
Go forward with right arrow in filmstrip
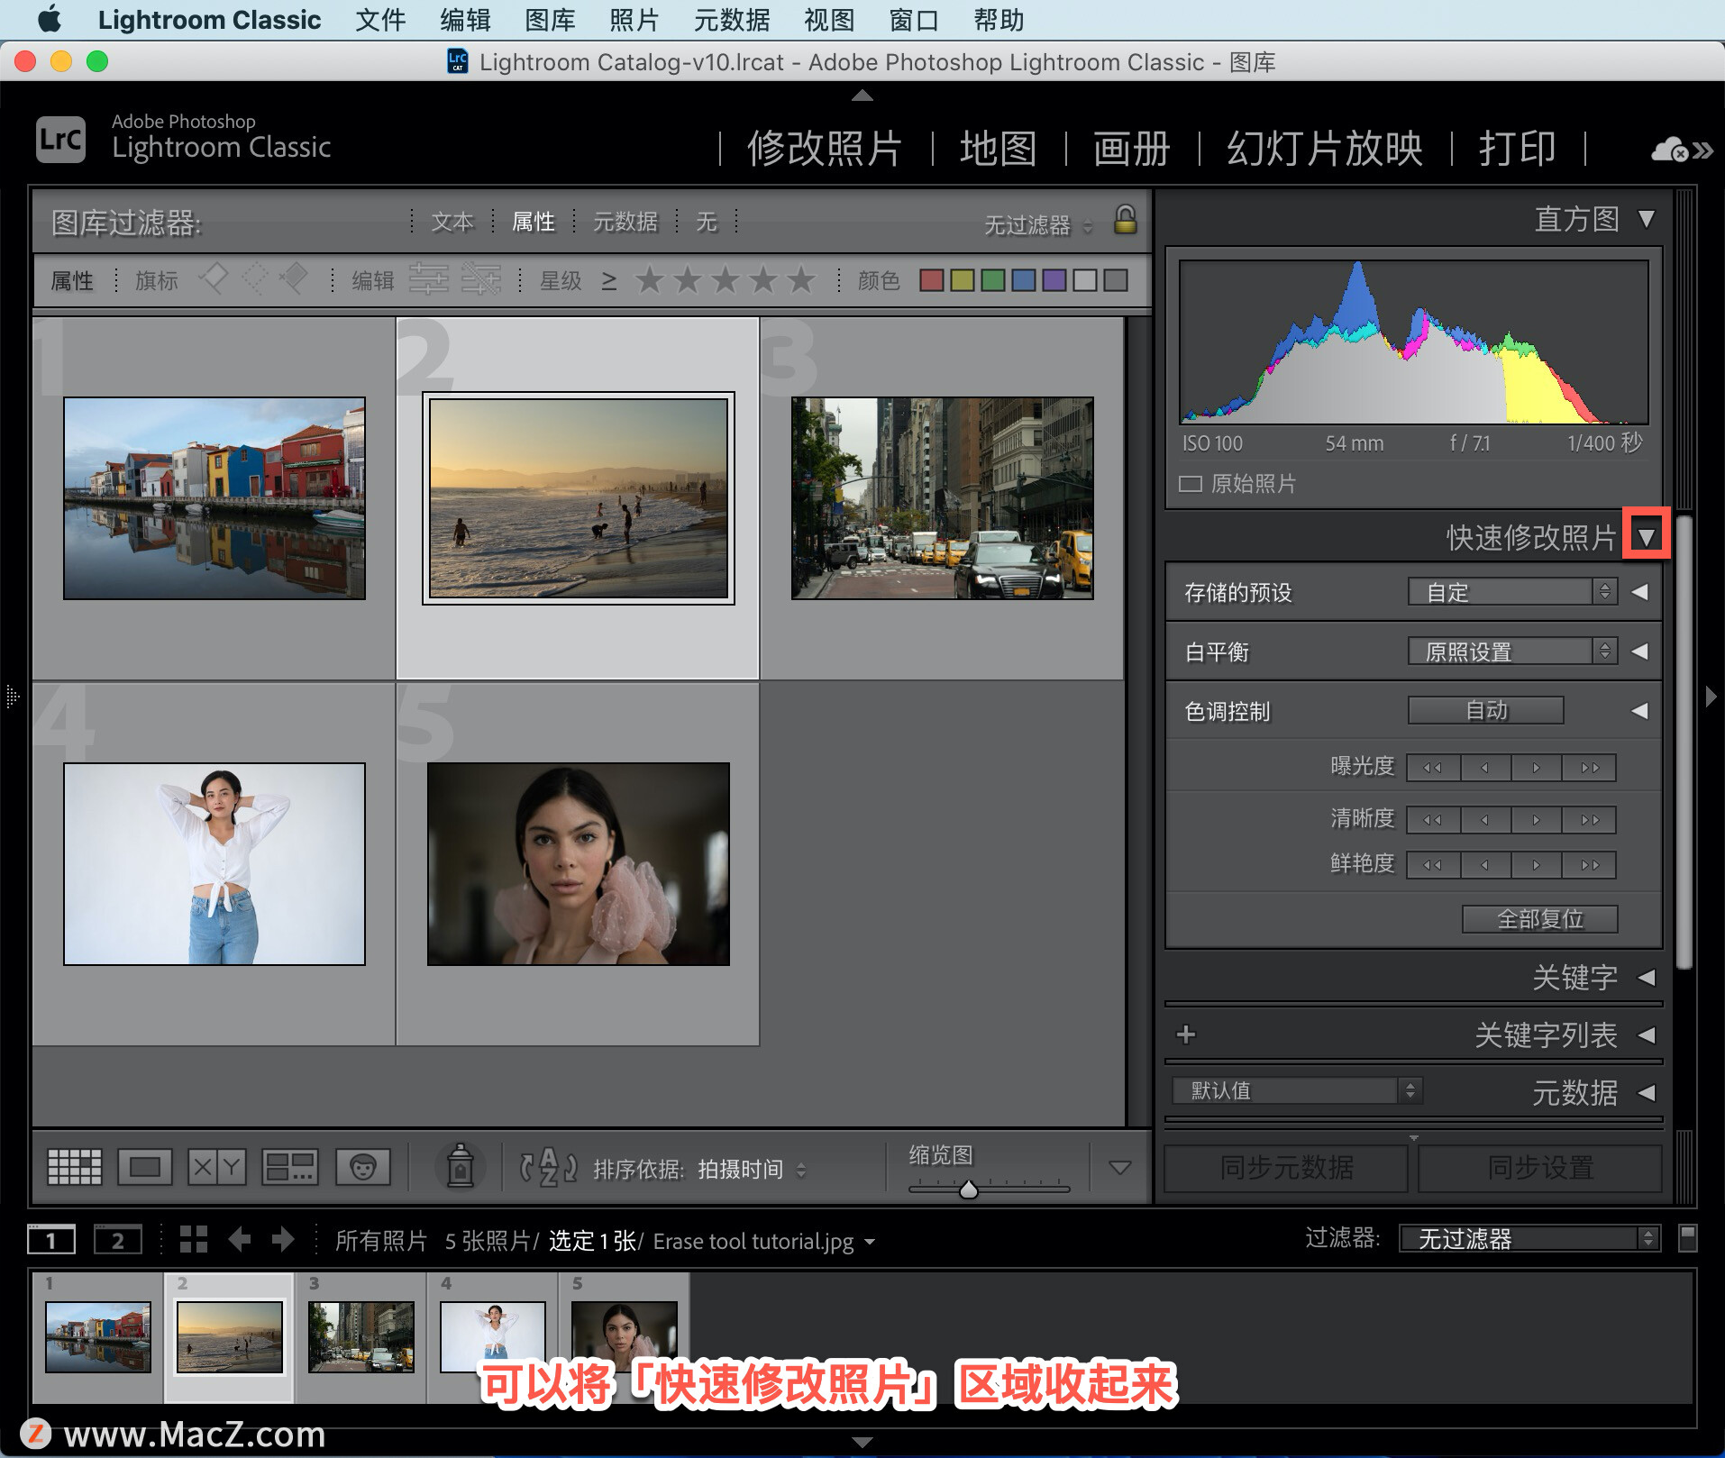(x=283, y=1240)
